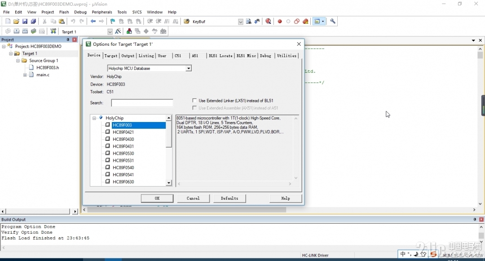Click into the device Search field
This screenshot has height=261, width=485.
click(x=142, y=103)
